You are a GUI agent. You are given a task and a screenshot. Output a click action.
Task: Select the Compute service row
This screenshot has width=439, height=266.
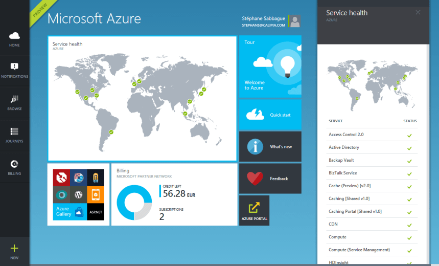372,237
